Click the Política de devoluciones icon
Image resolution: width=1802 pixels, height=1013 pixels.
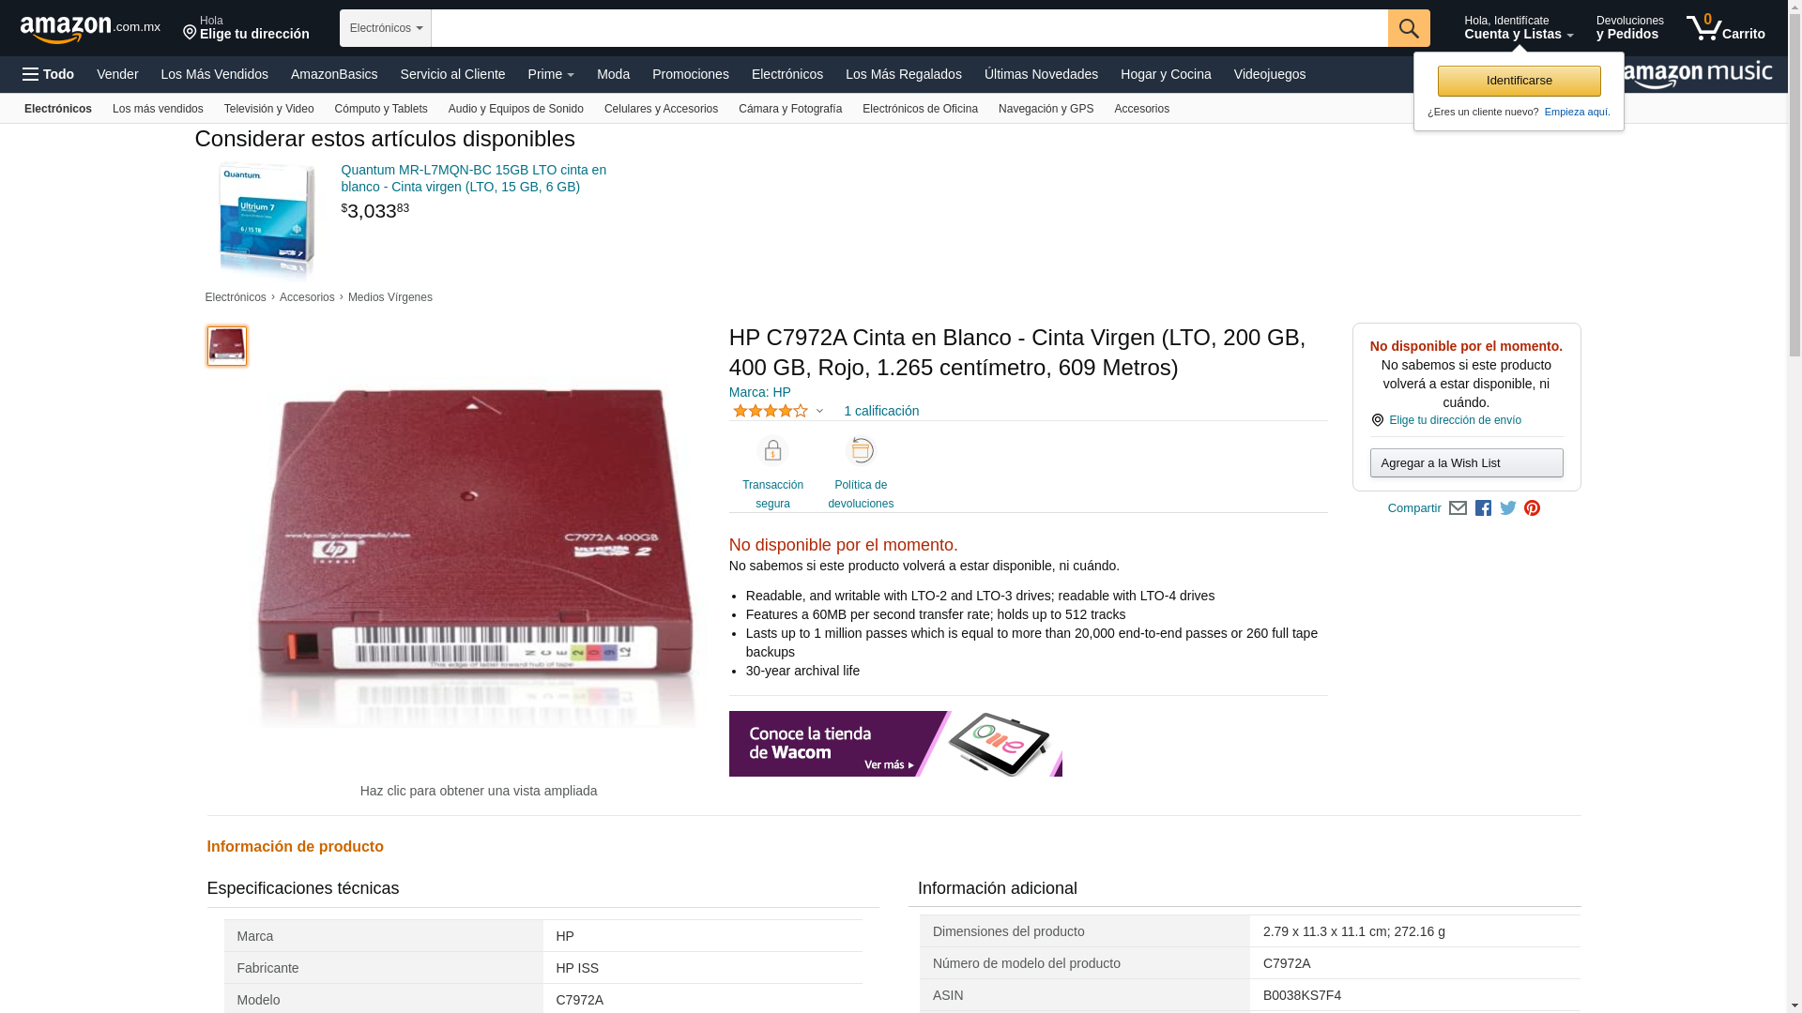tap(861, 451)
